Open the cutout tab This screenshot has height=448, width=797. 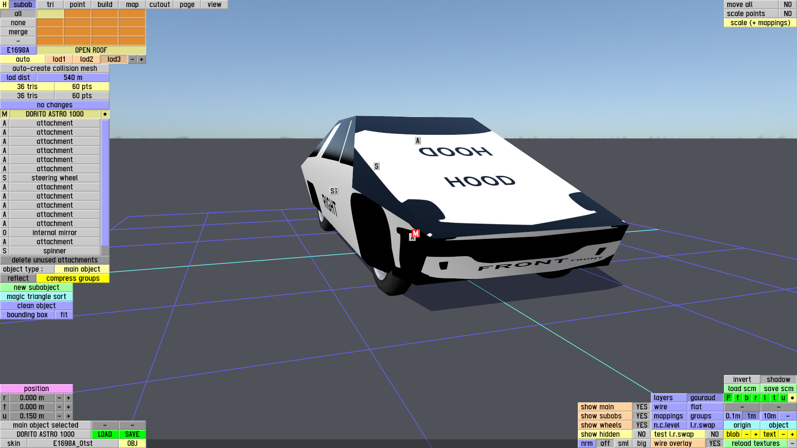pos(159,5)
